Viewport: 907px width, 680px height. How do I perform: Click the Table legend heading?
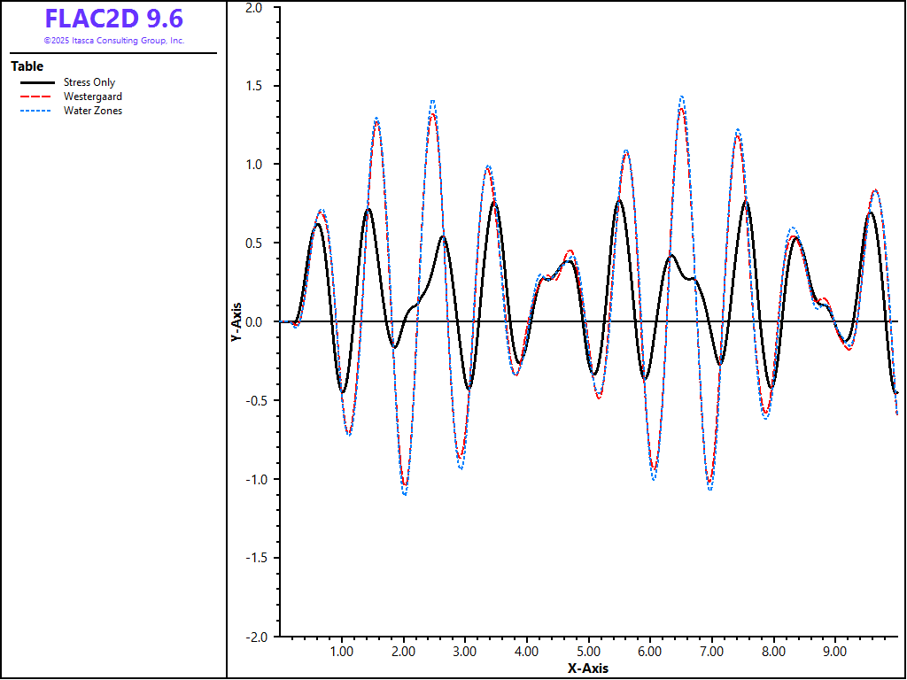click(27, 66)
